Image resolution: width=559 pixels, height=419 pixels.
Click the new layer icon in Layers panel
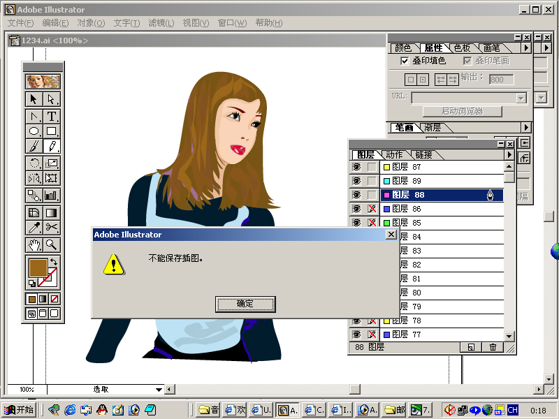[471, 347]
